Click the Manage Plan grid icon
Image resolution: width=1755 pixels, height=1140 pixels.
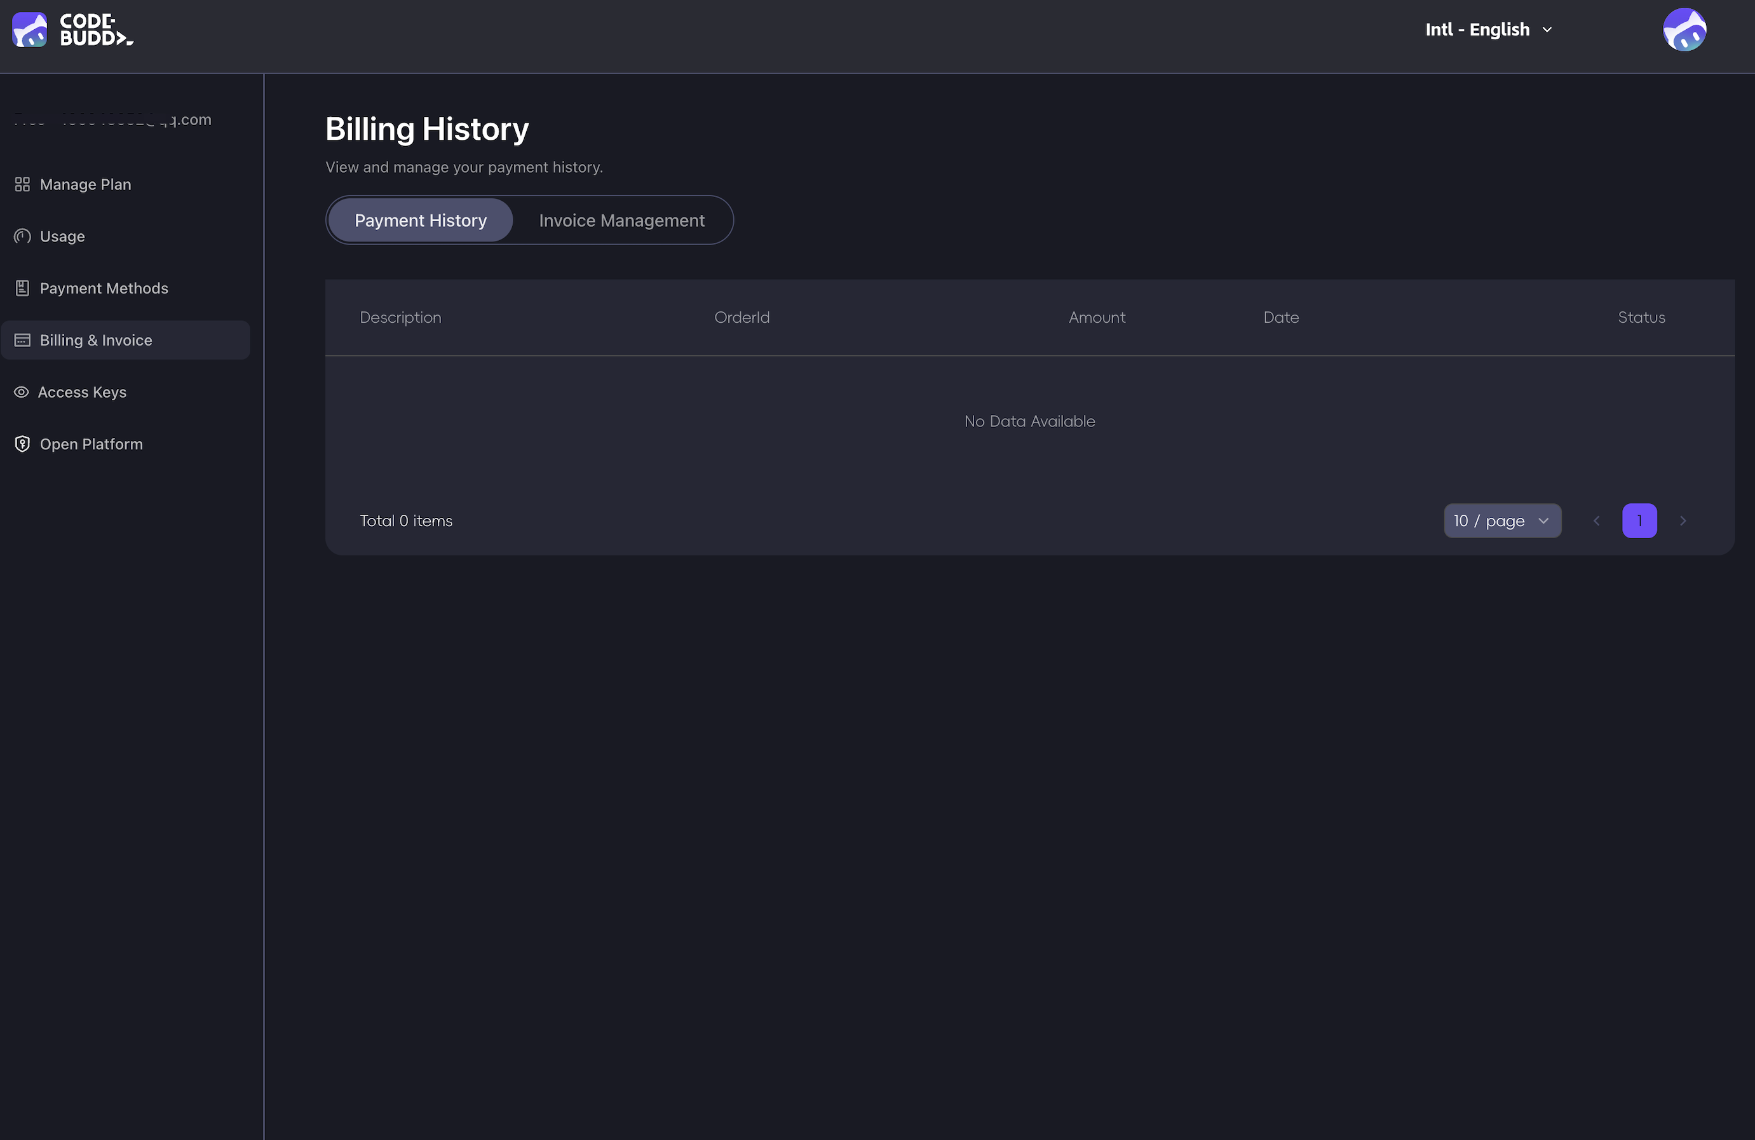[22, 184]
